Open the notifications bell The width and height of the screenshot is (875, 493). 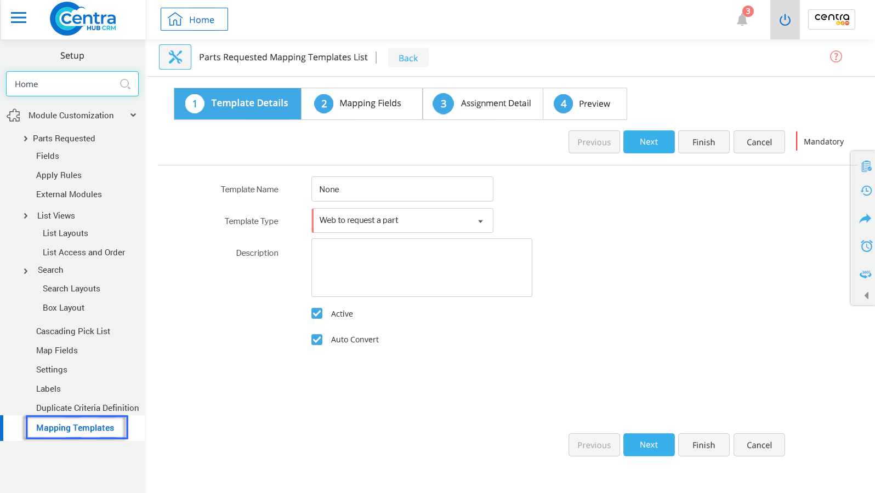click(742, 20)
